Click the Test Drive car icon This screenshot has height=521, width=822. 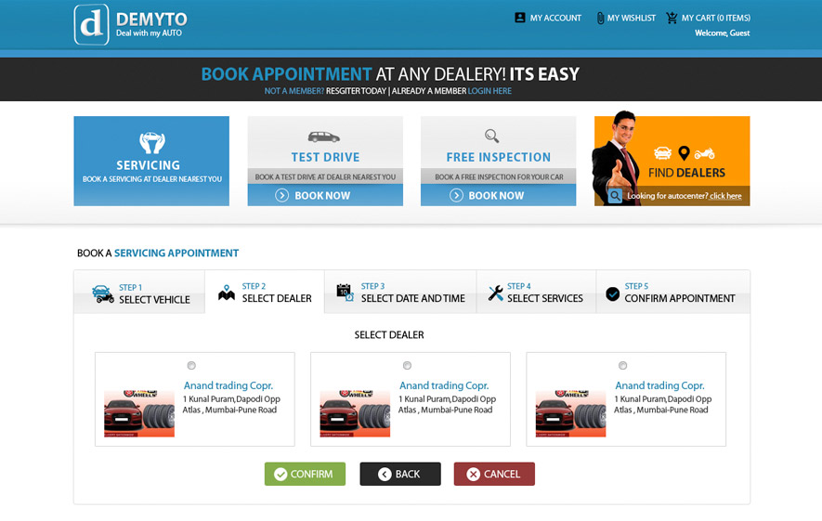click(324, 137)
